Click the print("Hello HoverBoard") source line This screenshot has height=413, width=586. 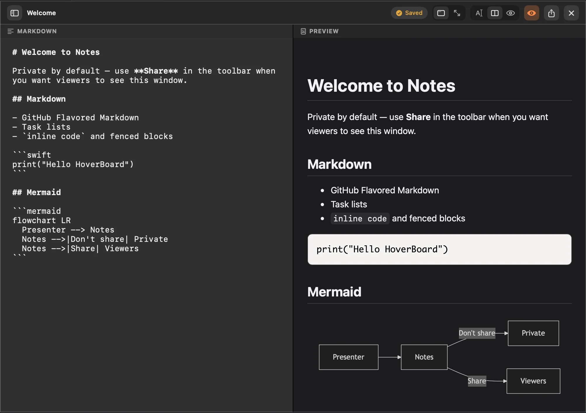click(x=73, y=164)
